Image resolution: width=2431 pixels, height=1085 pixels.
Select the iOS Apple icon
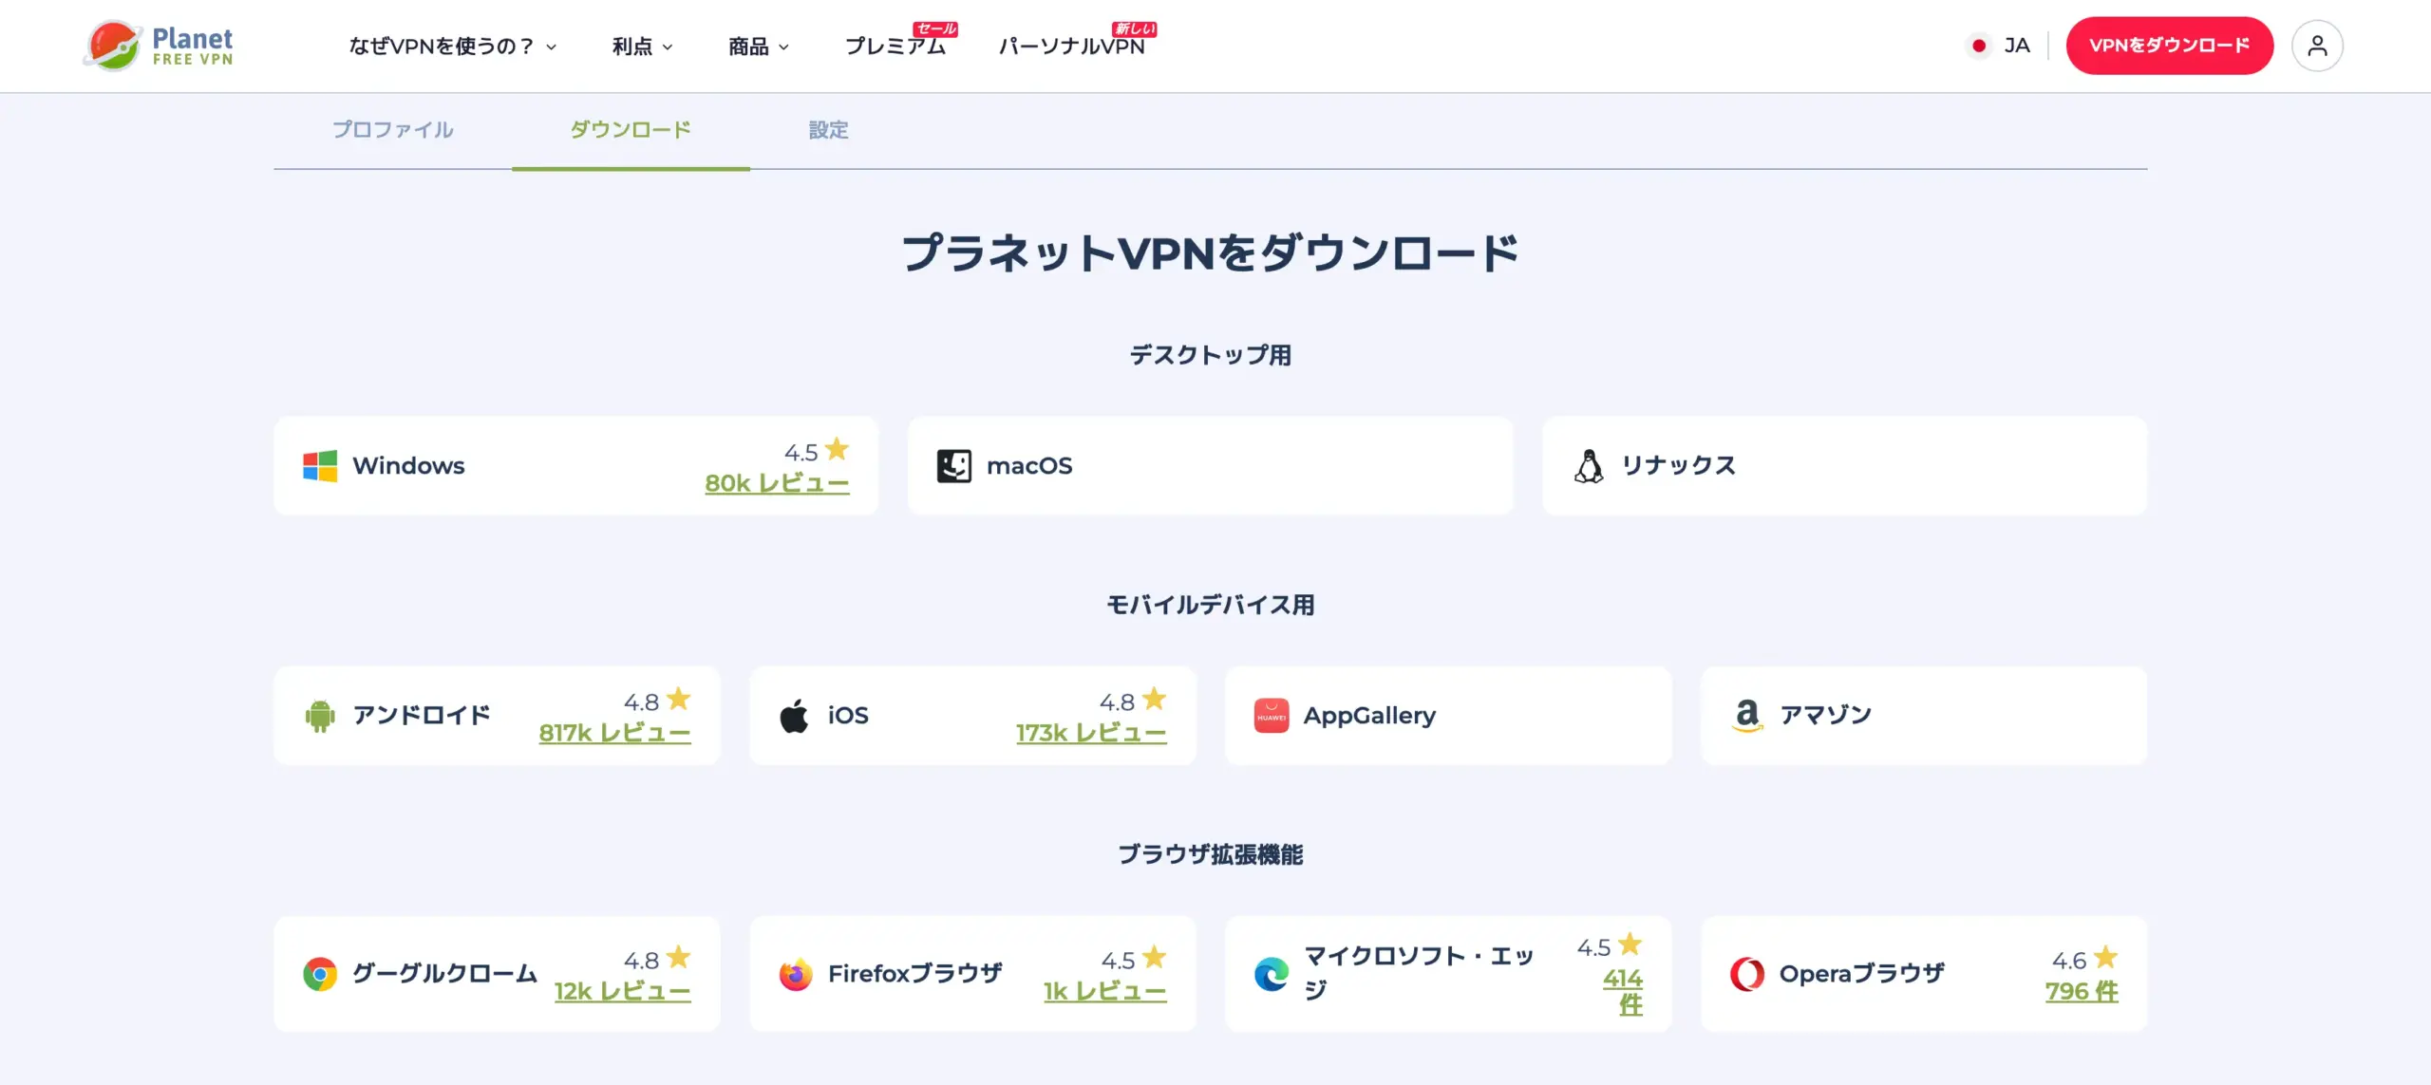point(796,715)
